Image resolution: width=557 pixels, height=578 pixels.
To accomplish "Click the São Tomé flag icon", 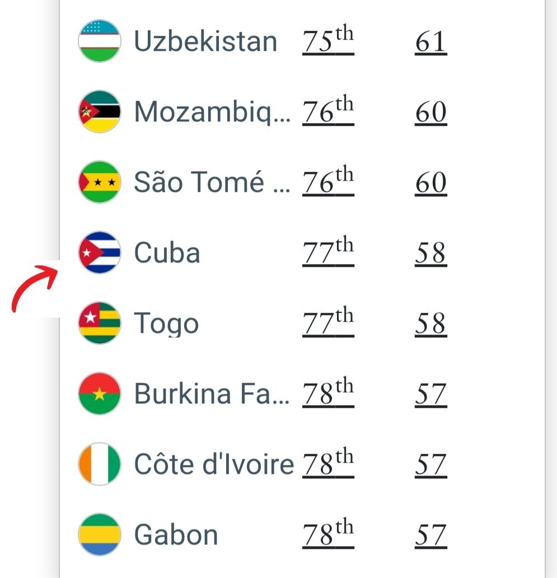I will tap(99, 182).
